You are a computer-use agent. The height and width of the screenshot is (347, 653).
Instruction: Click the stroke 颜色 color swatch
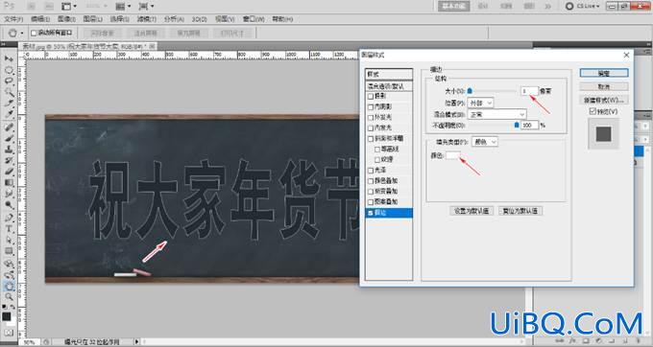(453, 155)
